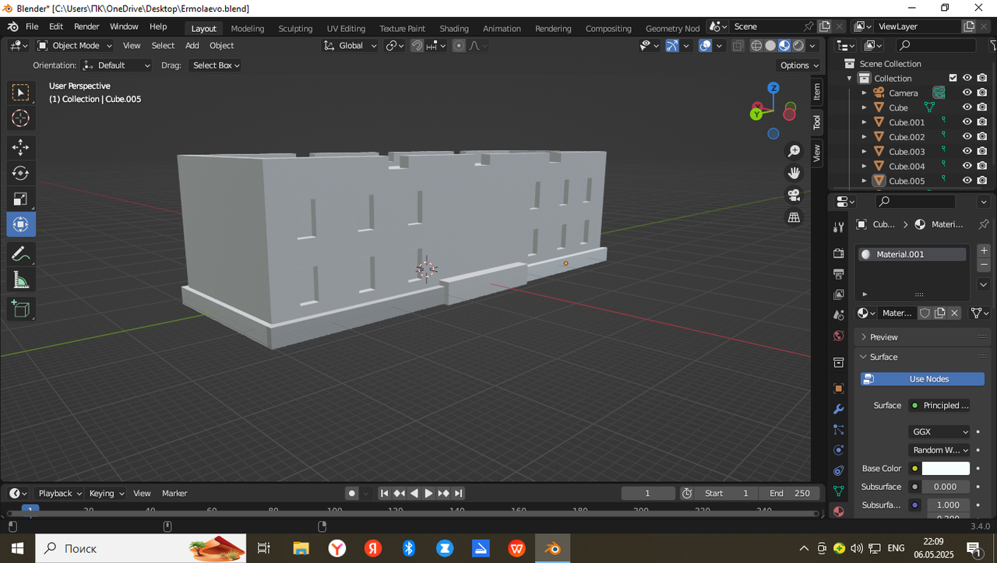Open the World properties tab
Viewport: 997px width, 563px height.
(x=839, y=336)
